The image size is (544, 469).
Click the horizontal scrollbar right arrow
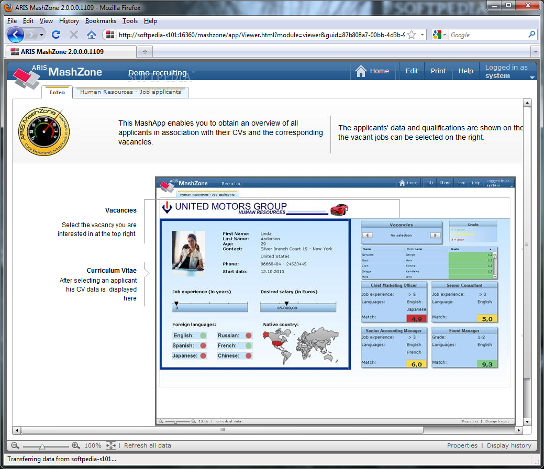518,430
